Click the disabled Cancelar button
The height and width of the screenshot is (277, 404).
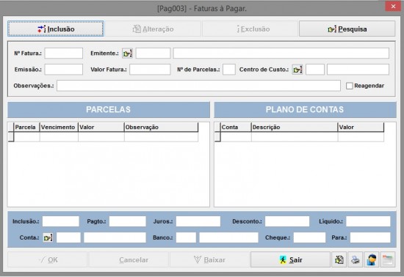[129, 260]
